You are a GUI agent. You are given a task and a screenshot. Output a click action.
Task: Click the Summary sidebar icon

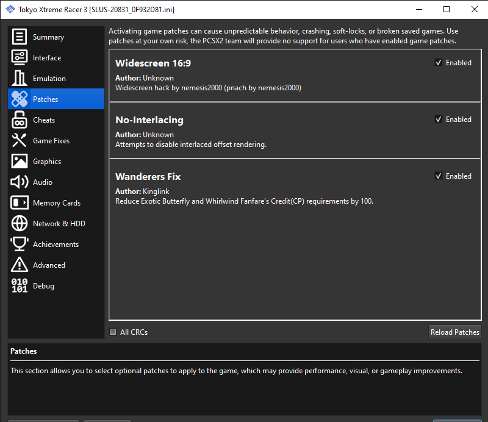pyautogui.click(x=20, y=37)
